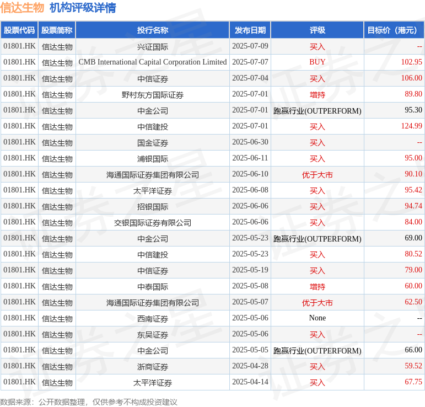The image size is (425, 407).
Task: Click the 投行名称 column header
Action: (x=153, y=30)
